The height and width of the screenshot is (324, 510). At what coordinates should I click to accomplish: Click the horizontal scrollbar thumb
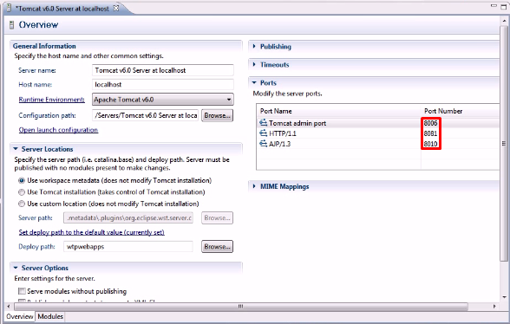tap(241, 306)
